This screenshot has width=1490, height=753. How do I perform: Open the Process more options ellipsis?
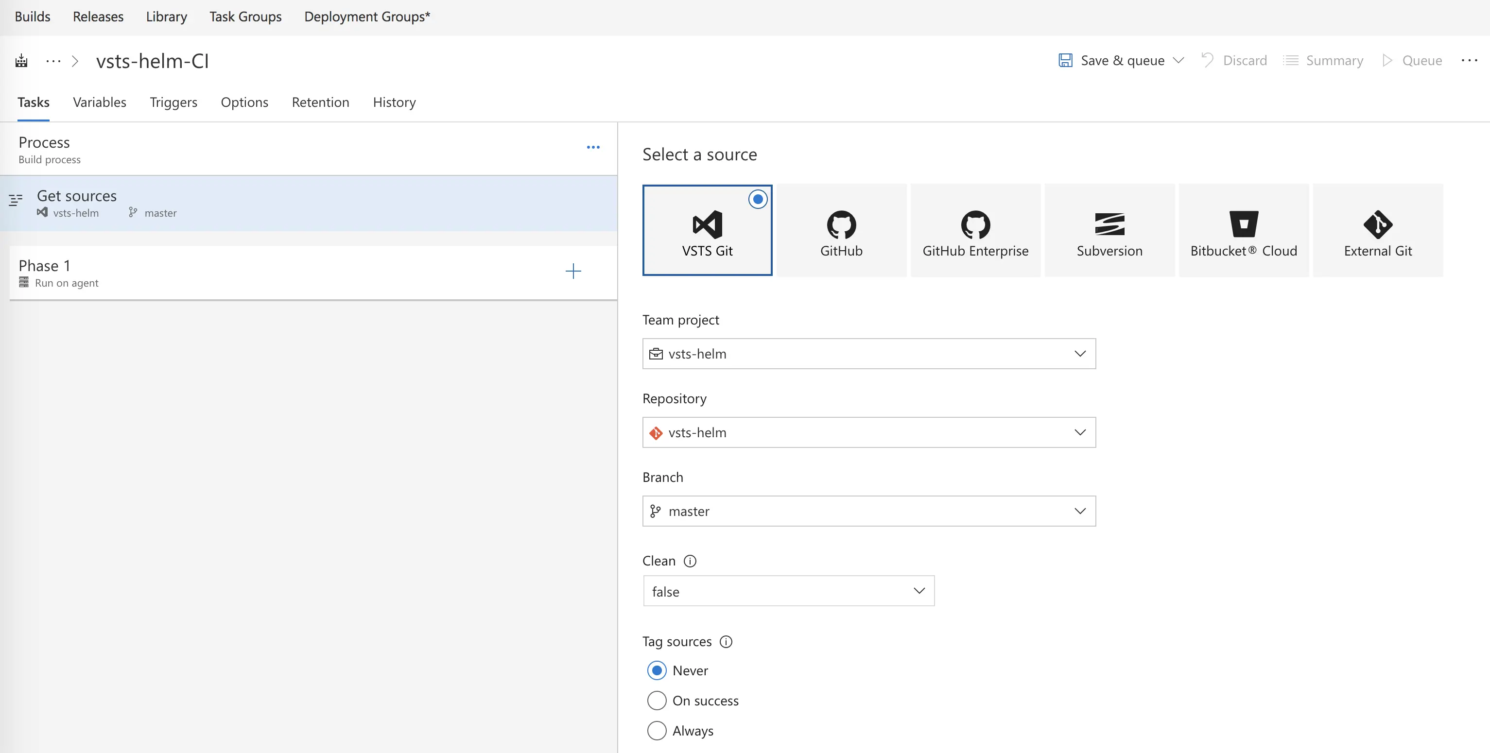[x=593, y=148]
